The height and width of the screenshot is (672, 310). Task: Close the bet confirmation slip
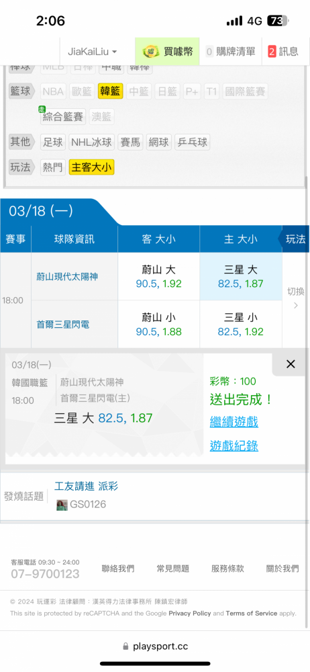tap(291, 364)
